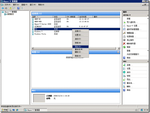Click the 检查磁盘 (inspect disk) icon
Image resolution: width=150 pixels, height=113 pixels.
click(124, 36)
